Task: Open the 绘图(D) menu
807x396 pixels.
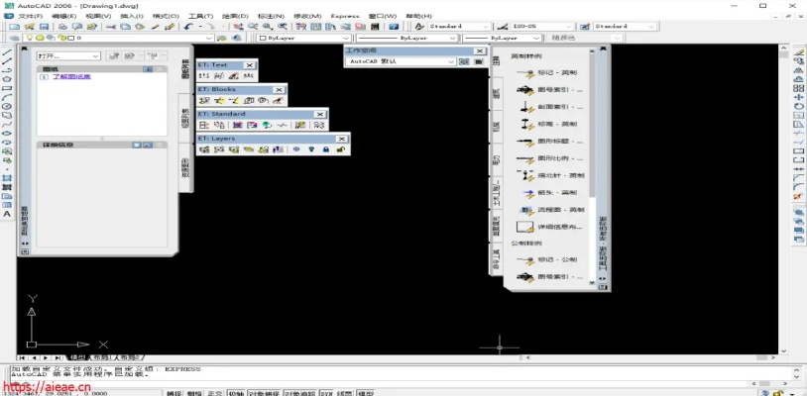Action: [235, 16]
